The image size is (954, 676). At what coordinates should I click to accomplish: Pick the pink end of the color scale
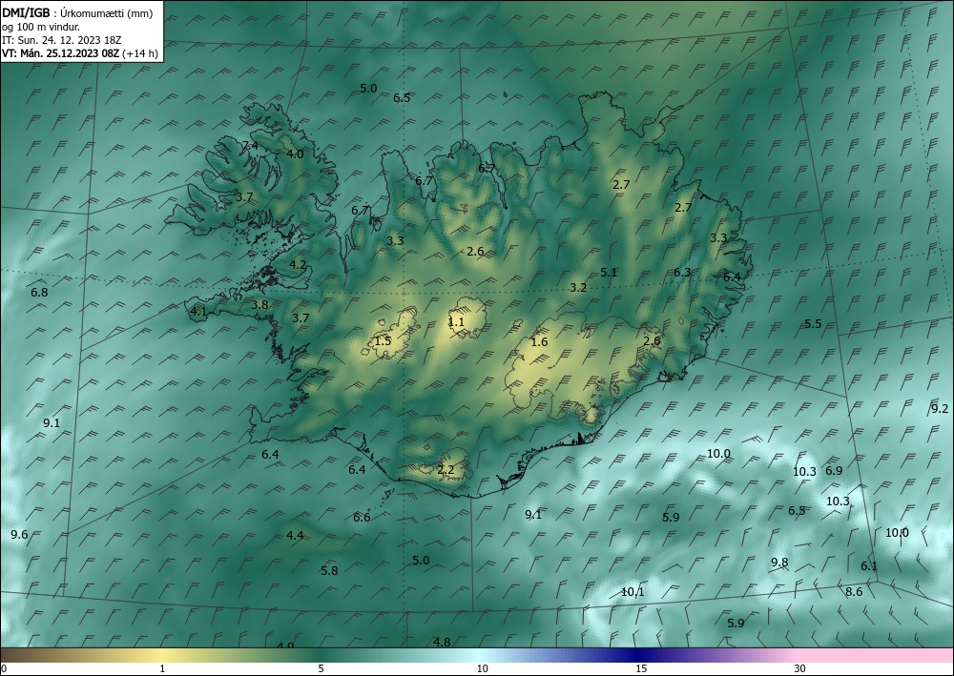876,655
